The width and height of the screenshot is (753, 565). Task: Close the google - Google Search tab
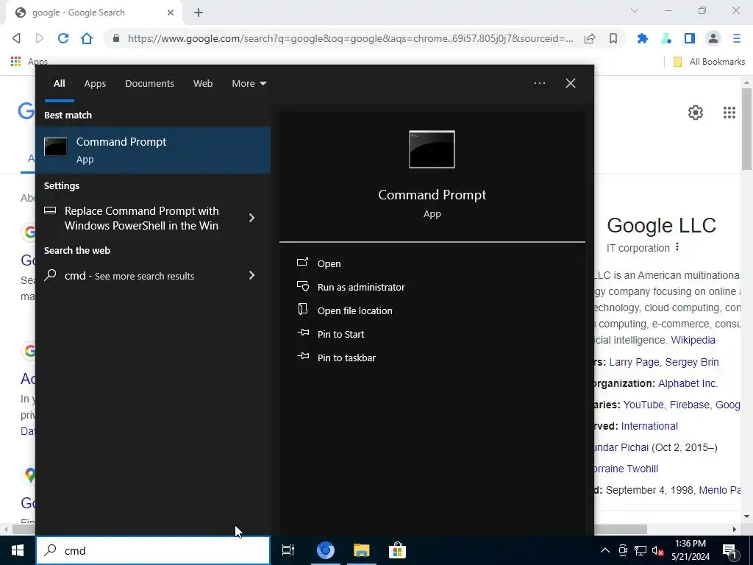pos(171,13)
